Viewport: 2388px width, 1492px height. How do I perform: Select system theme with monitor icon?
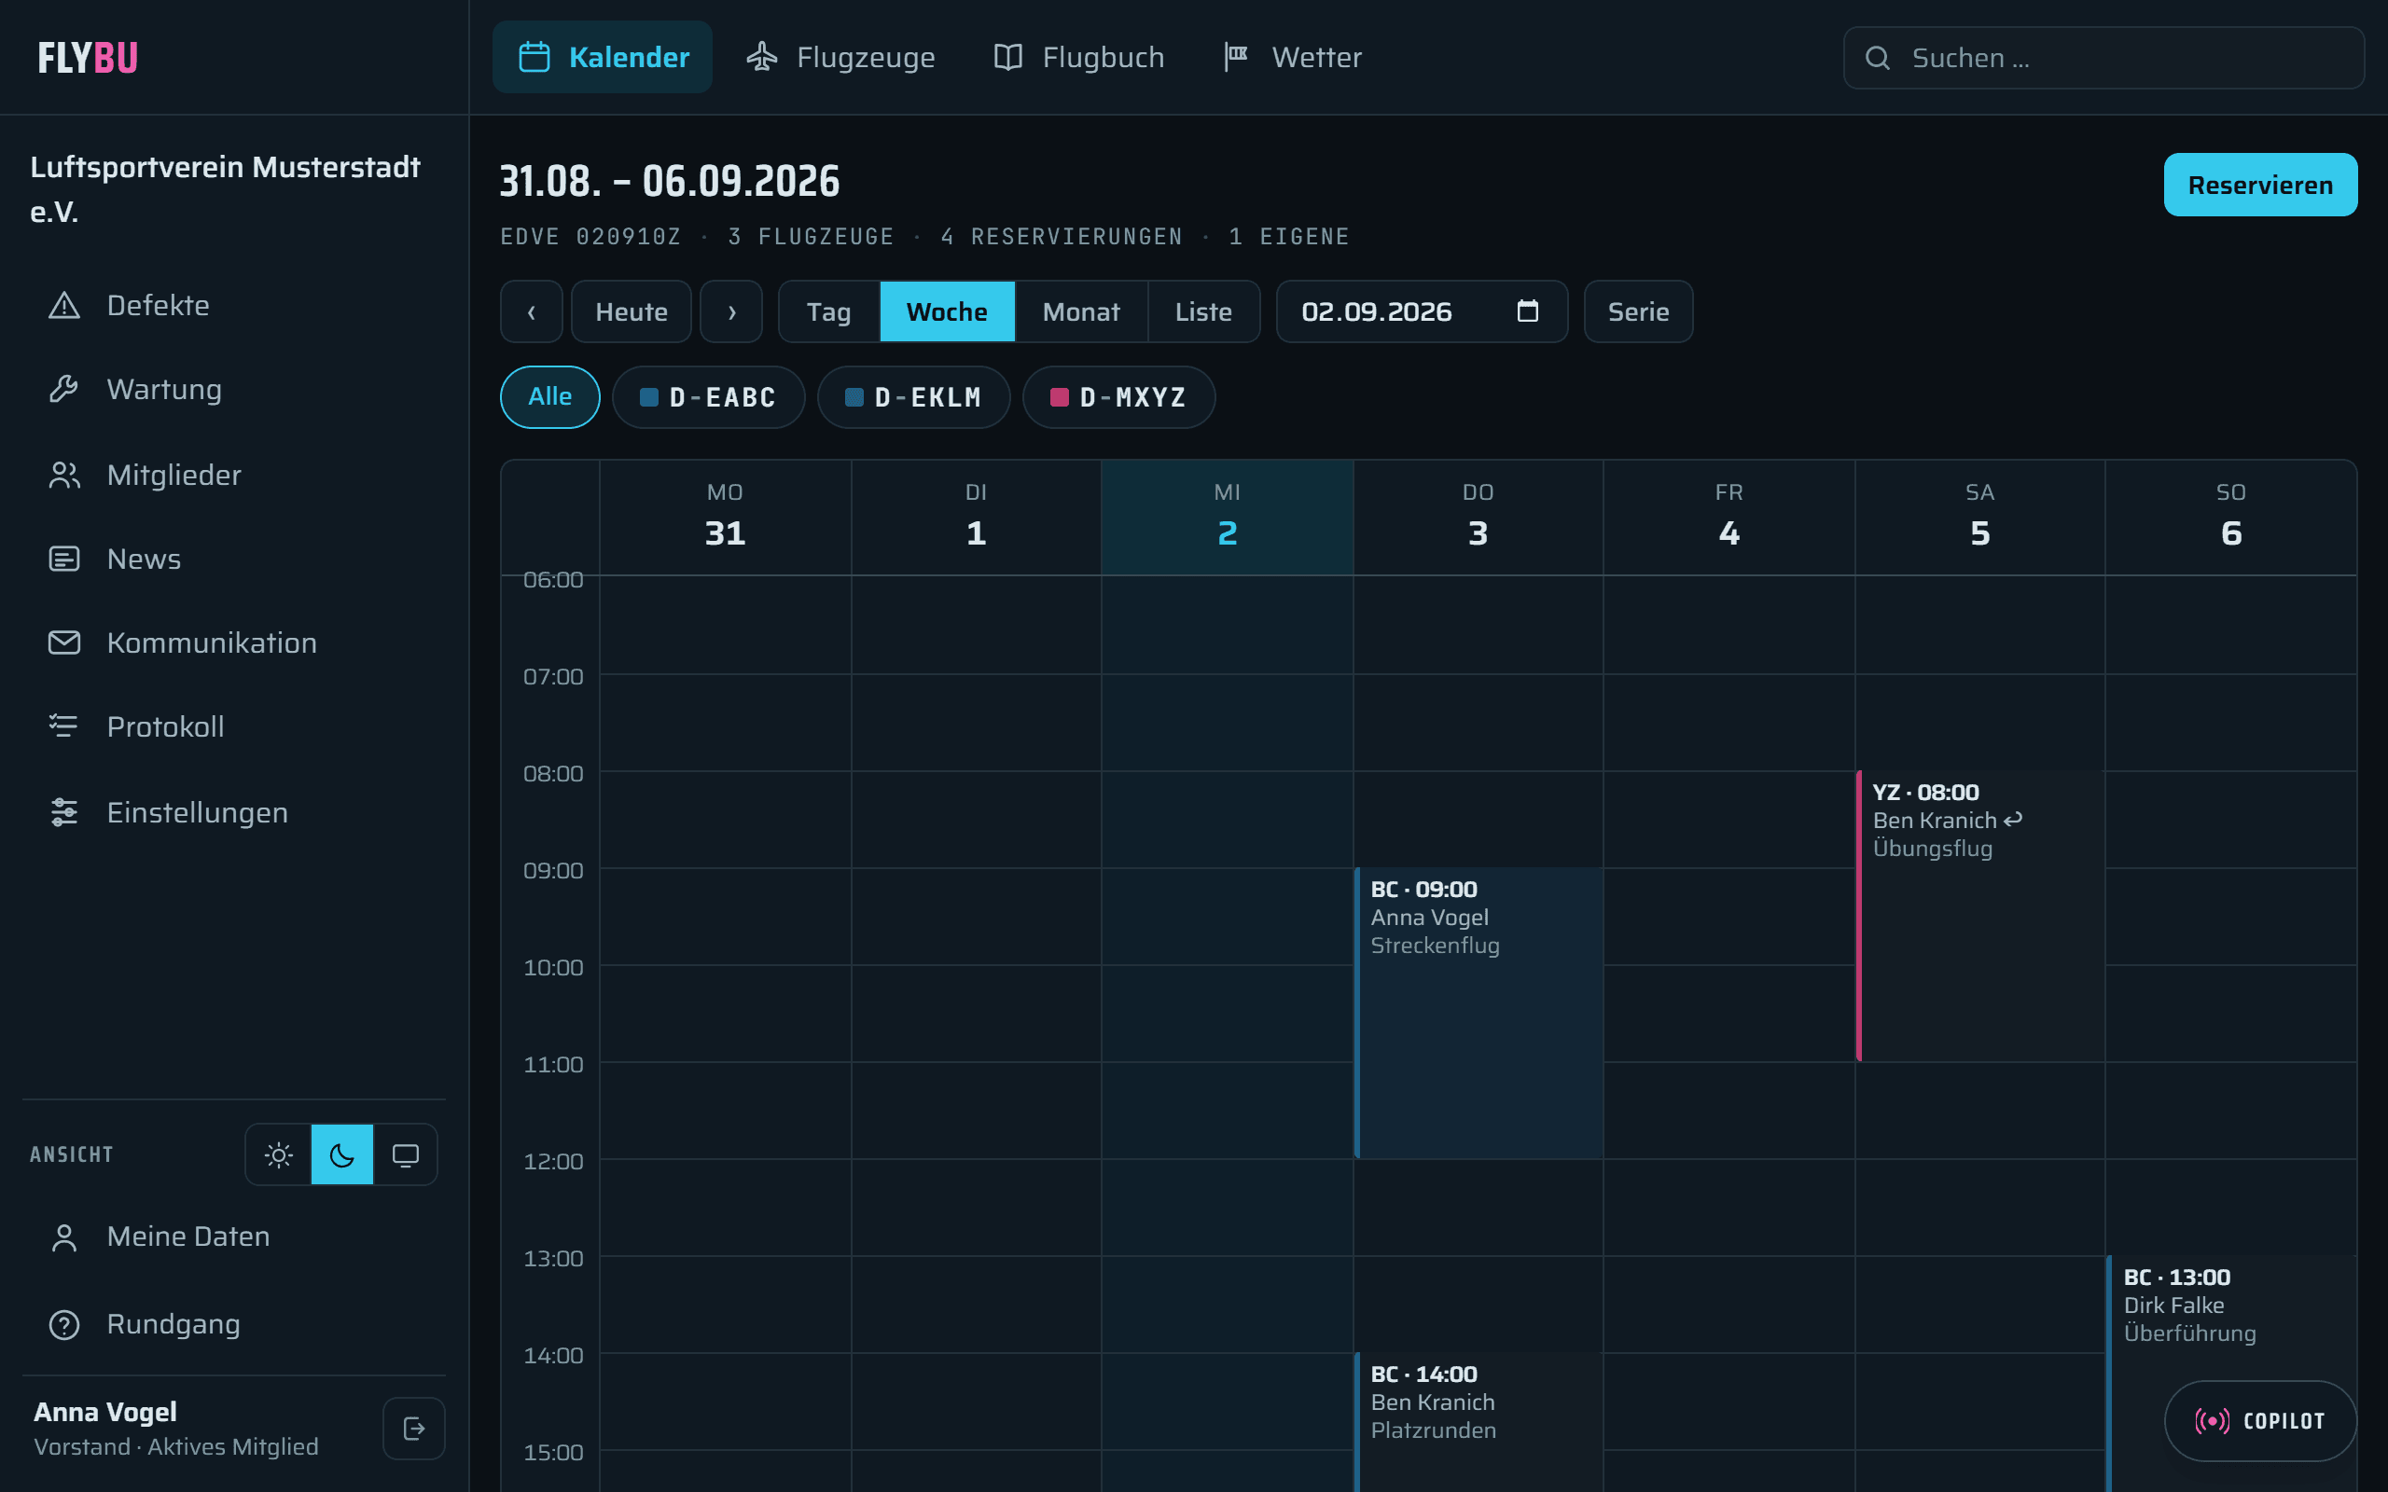tap(406, 1154)
